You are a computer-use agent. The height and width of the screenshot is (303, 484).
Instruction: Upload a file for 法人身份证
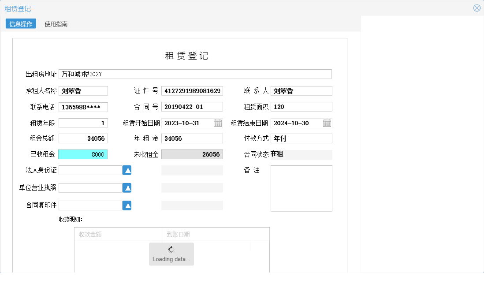coord(127,170)
